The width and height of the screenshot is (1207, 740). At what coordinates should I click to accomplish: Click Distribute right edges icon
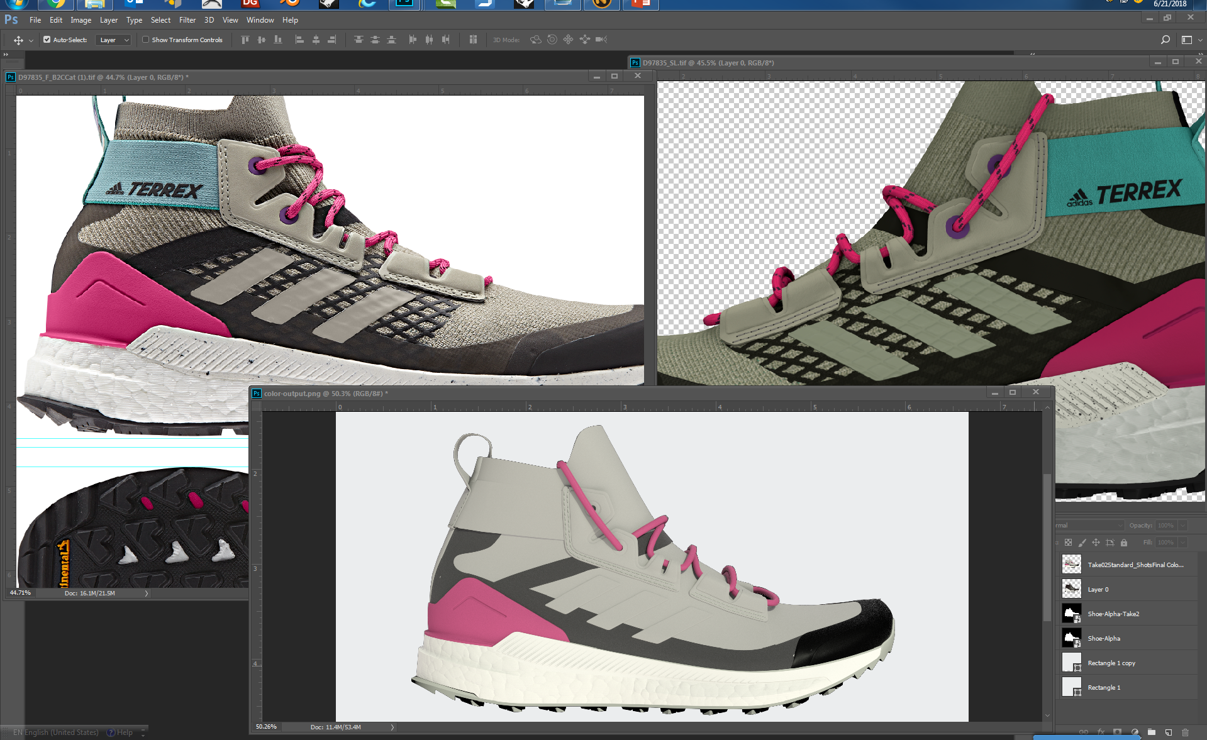tap(445, 40)
